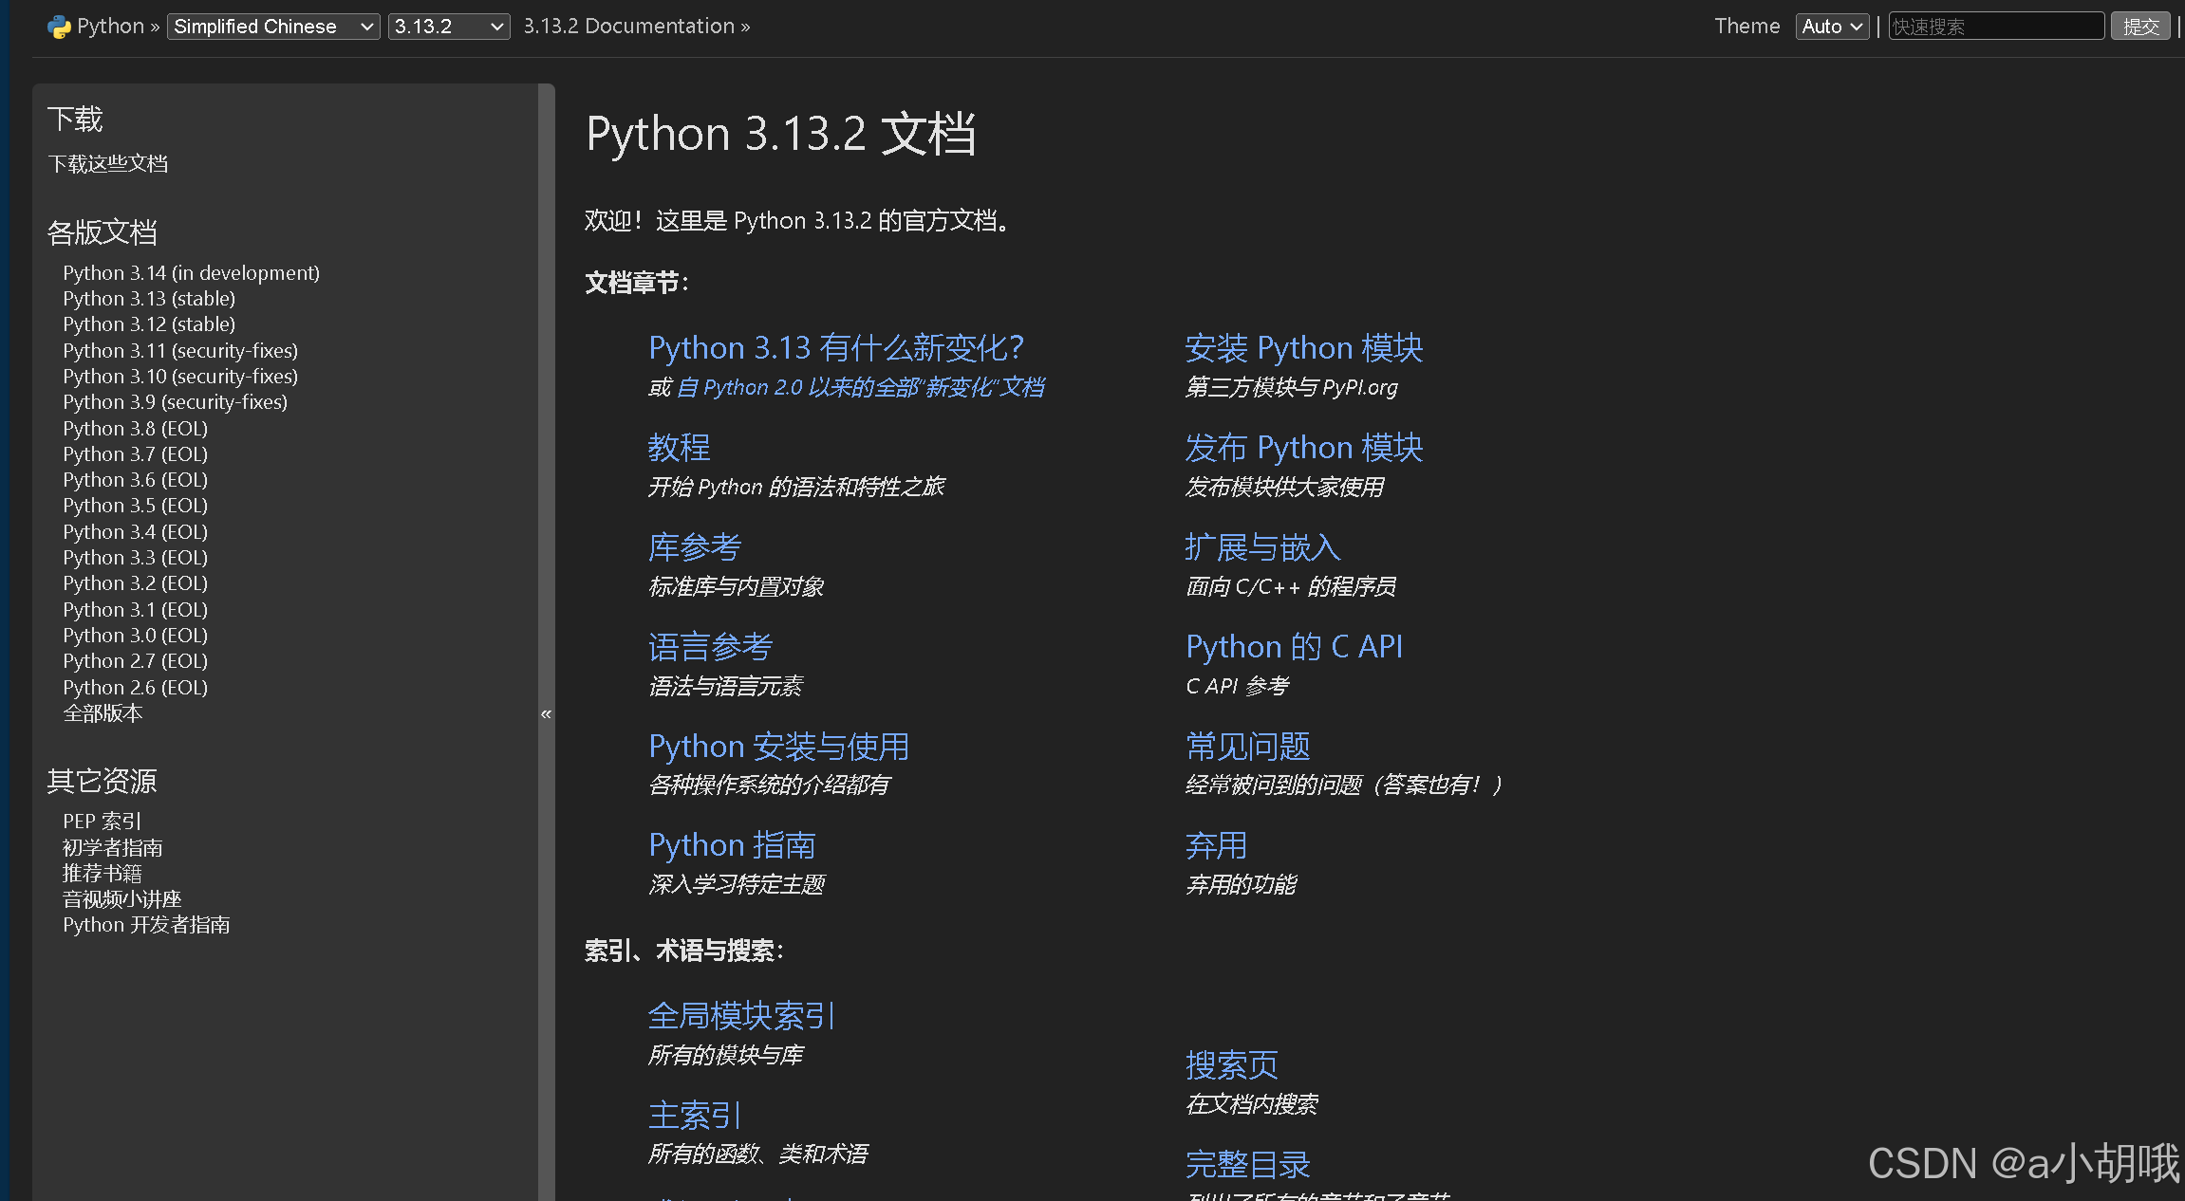Open the 3.13.2 version dropdown
2185x1201 pixels.
[x=448, y=27]
